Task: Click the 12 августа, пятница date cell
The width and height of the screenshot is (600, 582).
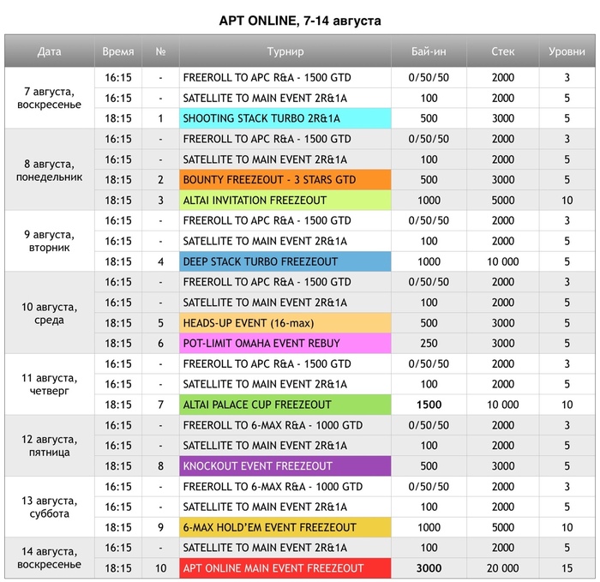Action: [50, 446]
